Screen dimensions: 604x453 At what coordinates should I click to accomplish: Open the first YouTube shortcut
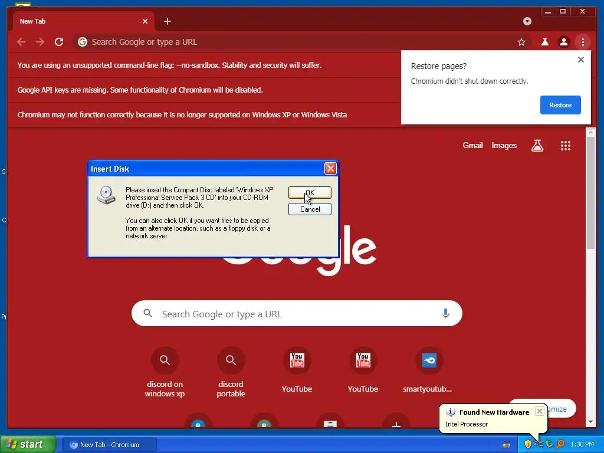coord(297,370)
